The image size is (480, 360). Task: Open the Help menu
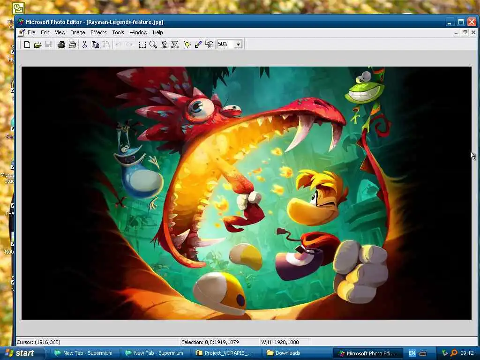(x=157, y=32)
